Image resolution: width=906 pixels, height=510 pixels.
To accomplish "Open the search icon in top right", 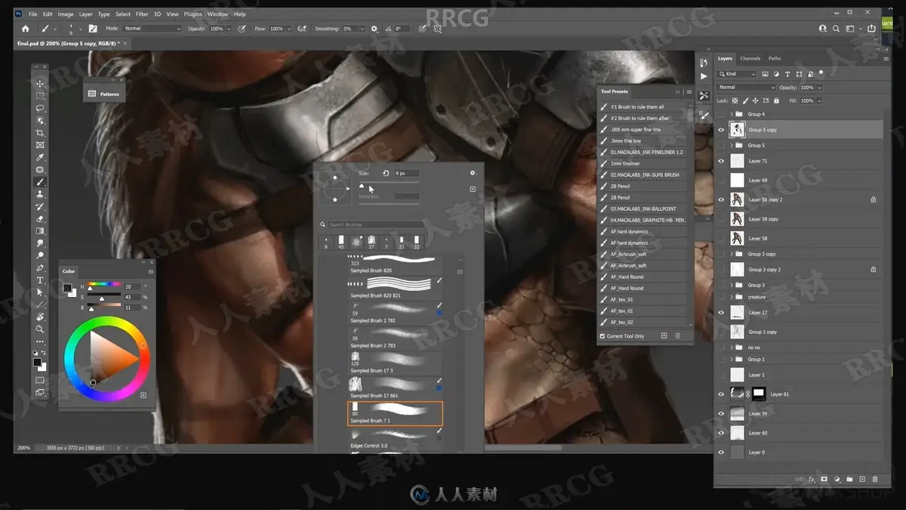I will tap(837, 29).
